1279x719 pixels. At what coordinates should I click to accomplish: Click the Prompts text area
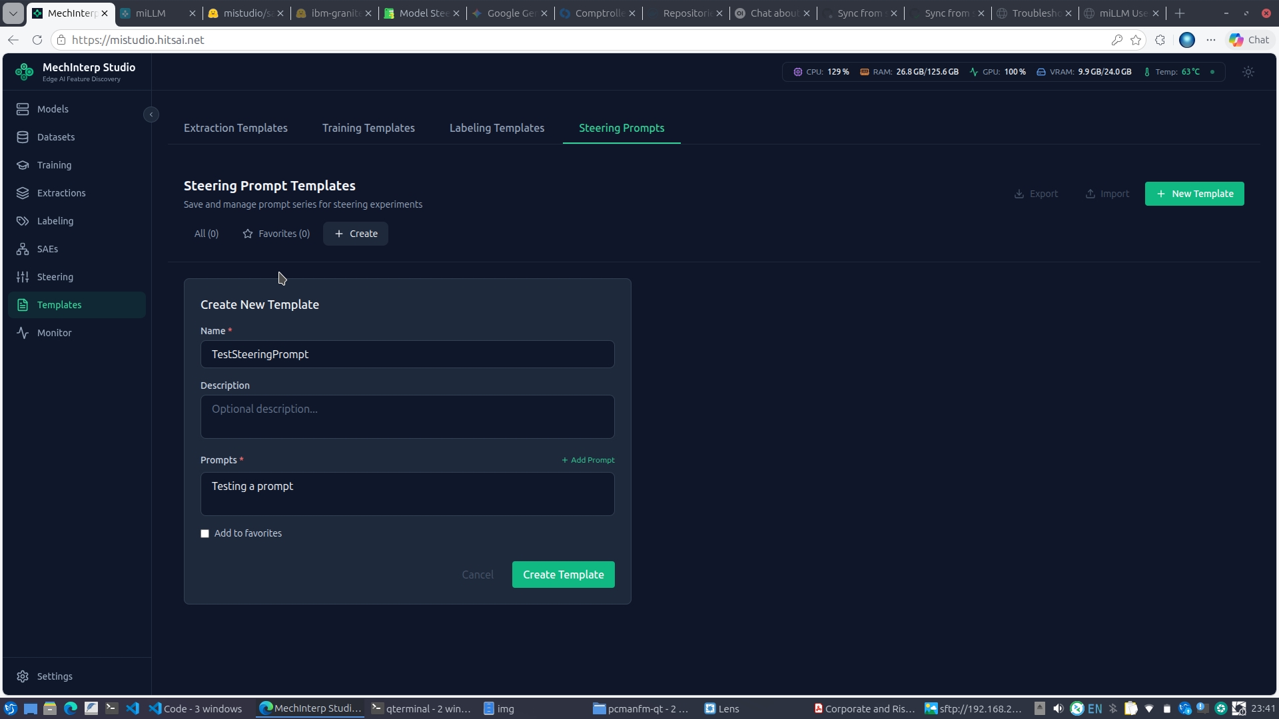408,494
